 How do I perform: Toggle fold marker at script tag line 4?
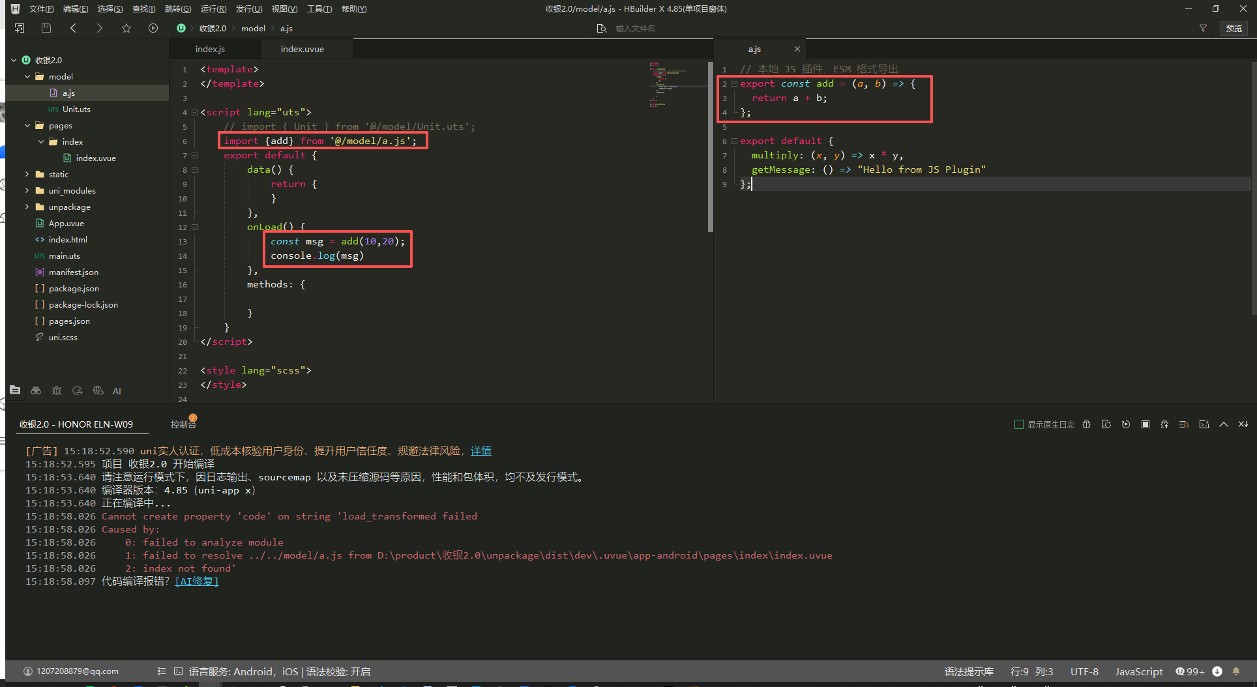coord(194,112)
